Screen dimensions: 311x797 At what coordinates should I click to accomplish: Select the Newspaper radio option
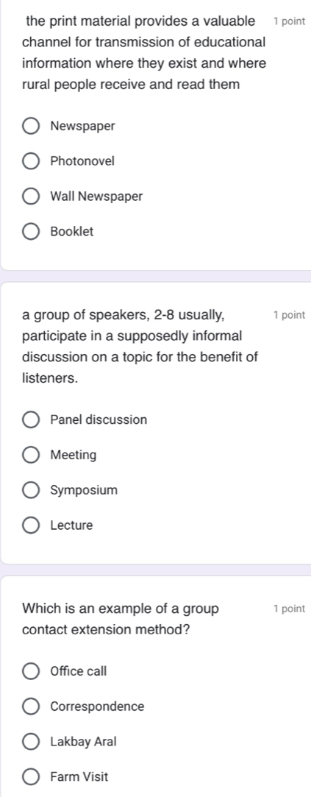click(31, 126)
